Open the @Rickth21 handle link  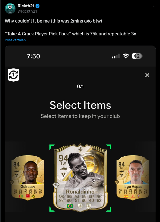pyautogui.click(x=27, y=11)
